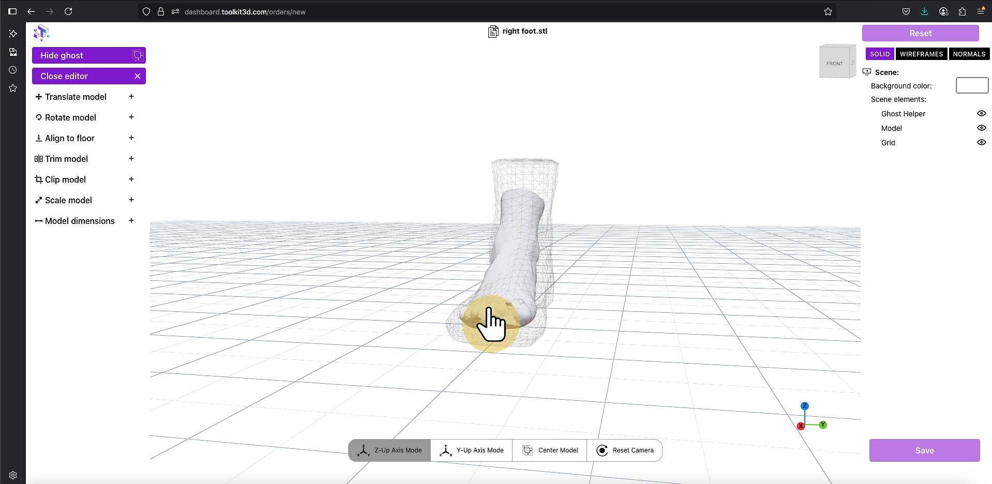Expand Rotate model plus sign

pos(131,117)
